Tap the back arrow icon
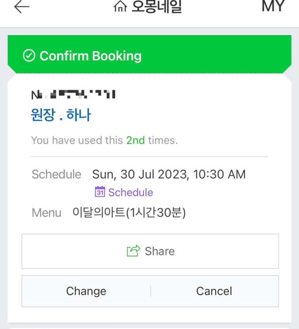This screenshot has height=329, width=299. click(22, 7)
